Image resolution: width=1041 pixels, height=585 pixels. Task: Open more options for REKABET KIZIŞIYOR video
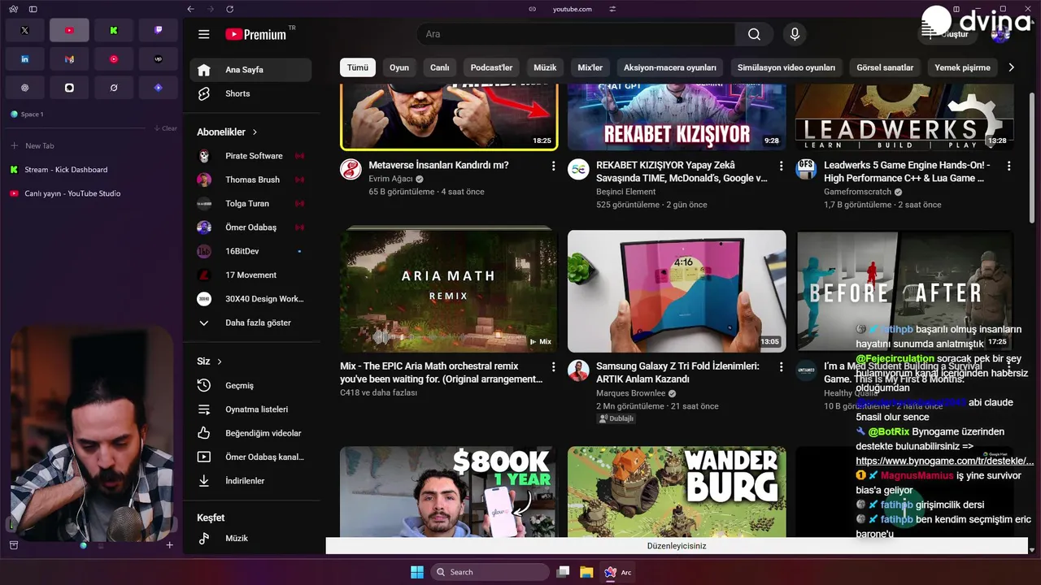click(x=781, y=166)
